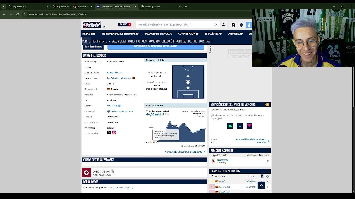This screenshot has height=199, width=355.
Task: Click the shield icon in the header
Action: (x=241, y=25)
